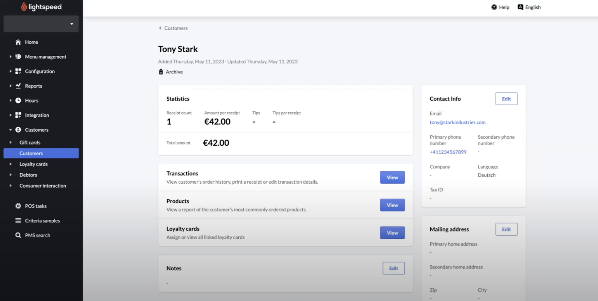Select Gift cards in the Customers menu
This screenshot has width=598, height=301.
[x=30, y=142]
